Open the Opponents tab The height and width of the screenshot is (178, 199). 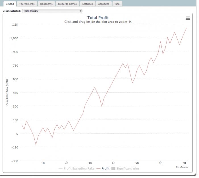point(46,4)
